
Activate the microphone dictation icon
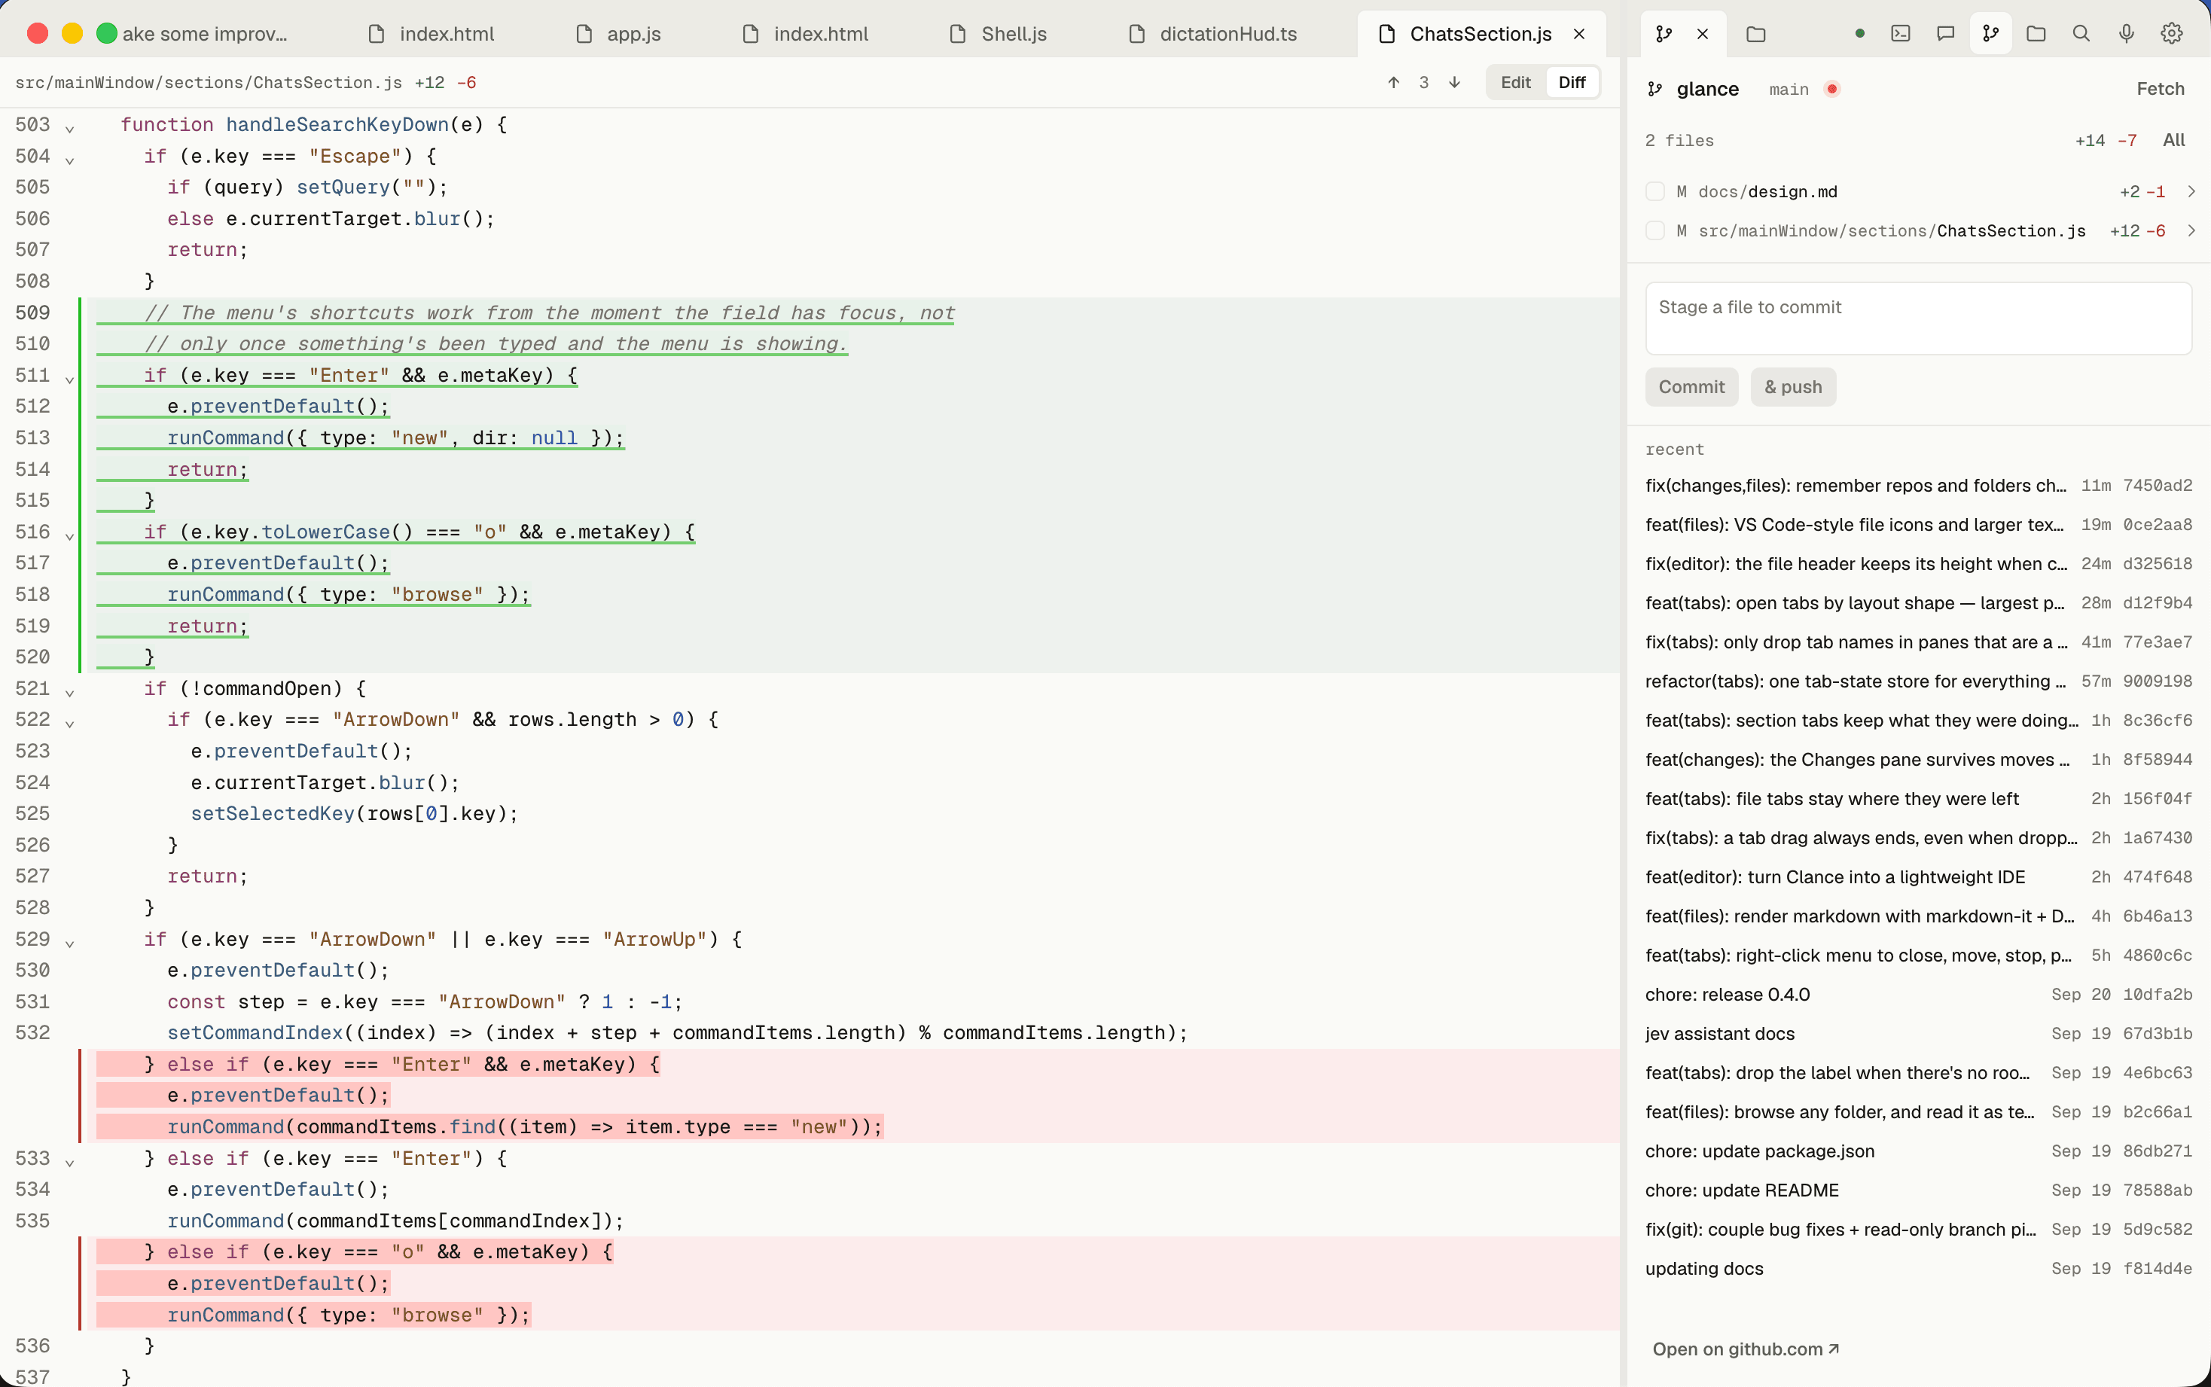pos(2127,34)
